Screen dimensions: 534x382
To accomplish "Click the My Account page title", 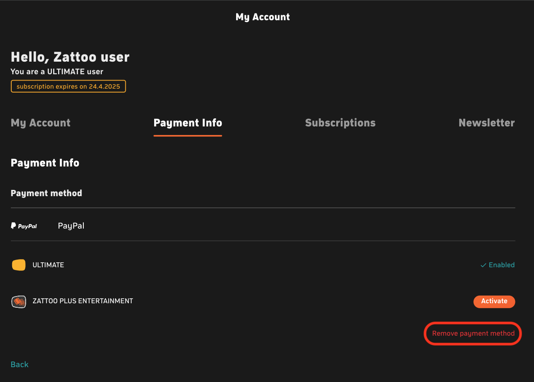I will tap(263, 17).
